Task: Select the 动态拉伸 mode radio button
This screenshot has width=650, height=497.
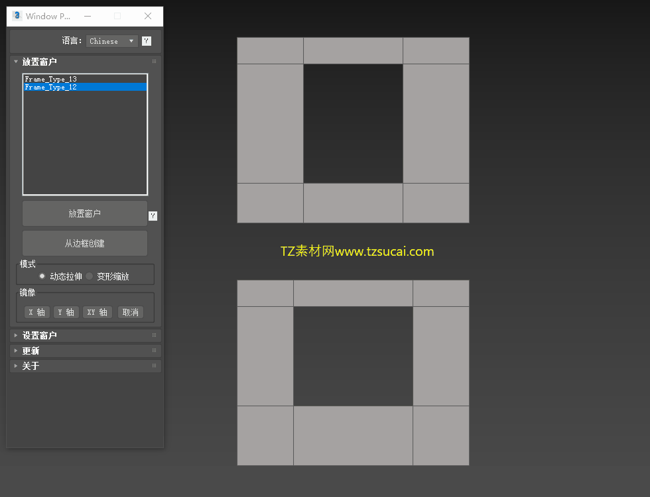Action: [x=42, y=276]
